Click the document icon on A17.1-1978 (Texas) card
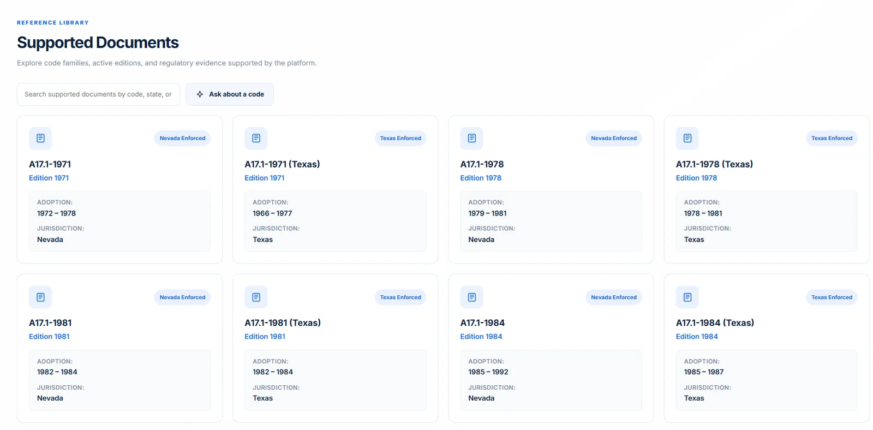This screenshot has width=873, height=430. (x=687, y=138)
